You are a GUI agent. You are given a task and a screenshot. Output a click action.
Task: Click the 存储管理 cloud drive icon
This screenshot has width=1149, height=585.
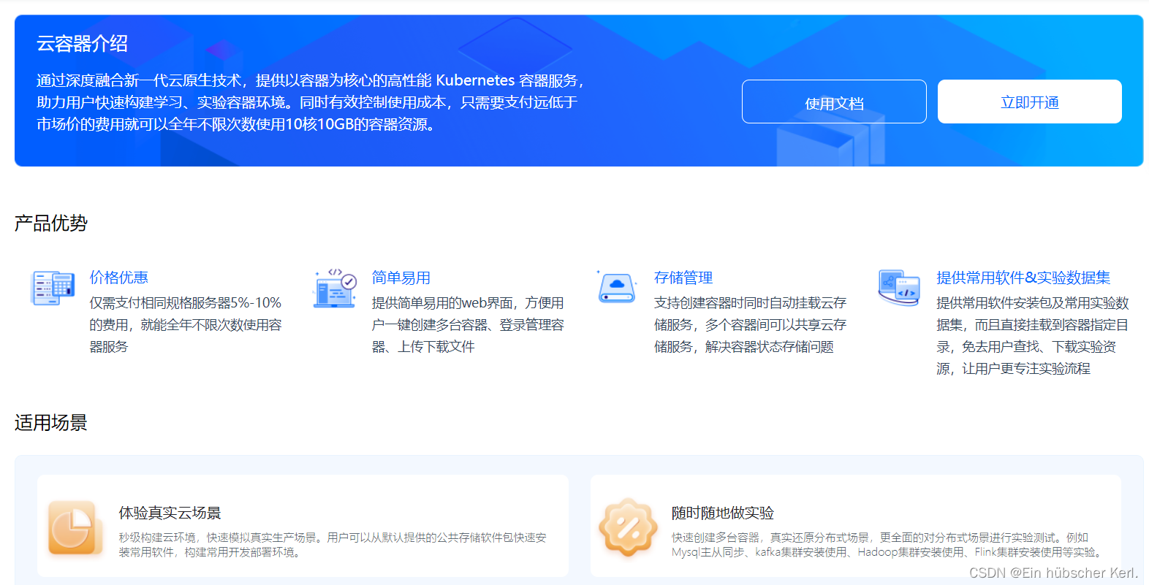point(617,287)
